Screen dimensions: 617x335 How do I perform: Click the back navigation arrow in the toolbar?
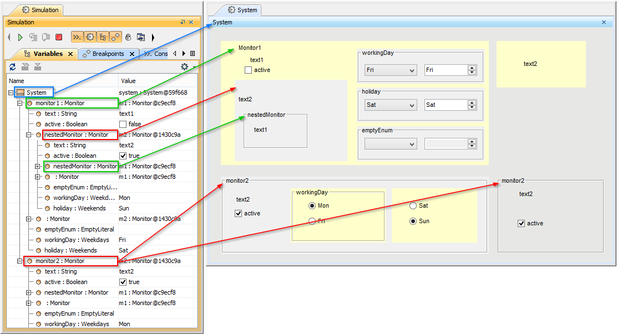pos(9,37)
